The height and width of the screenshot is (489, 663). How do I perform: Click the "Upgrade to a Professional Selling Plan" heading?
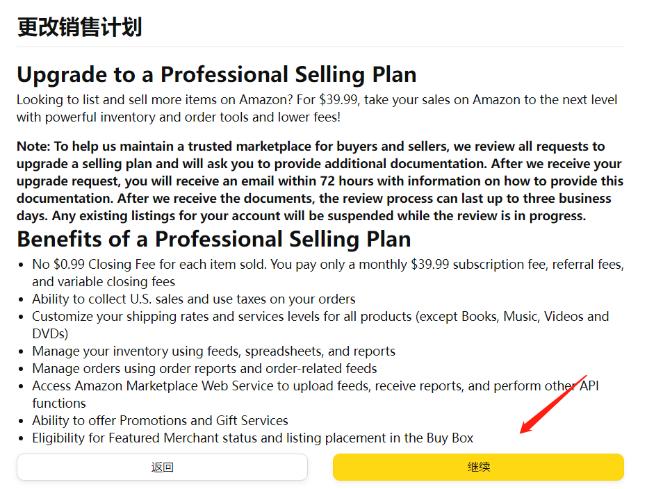(x=216, y=74)
